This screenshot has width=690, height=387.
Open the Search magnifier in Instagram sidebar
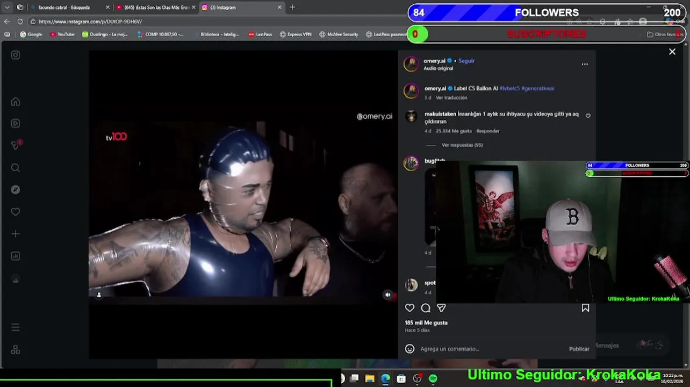pos(16,168)
